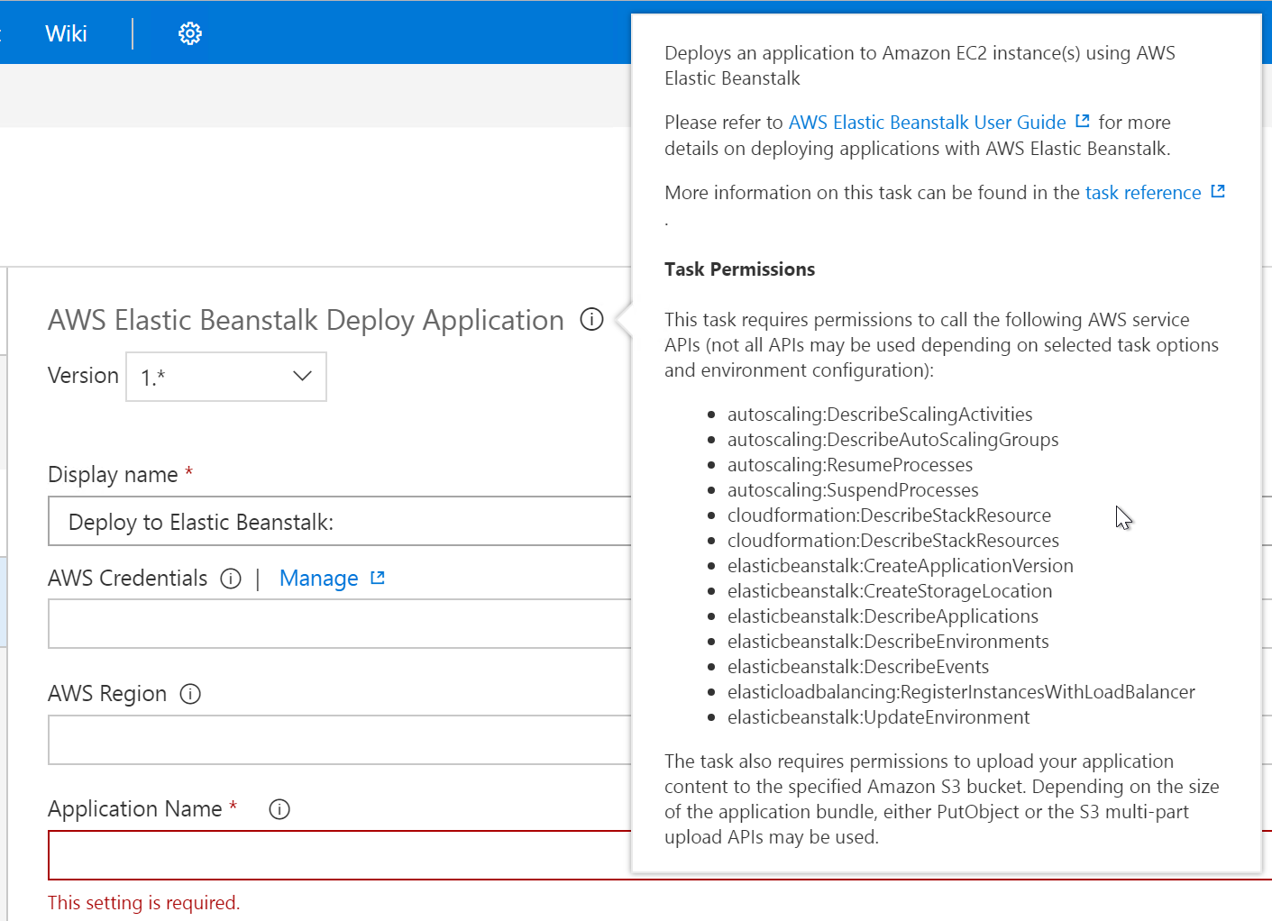Open the AWS Credentials info icon
Image resolution: width=1272 pixels, height=921 pixels.
pyautogui.click(x=232, y=579)
